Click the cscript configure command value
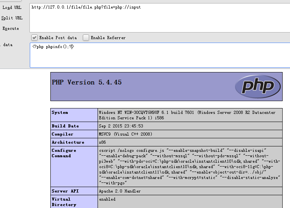 pyautogui.click(x=190, y=167)
